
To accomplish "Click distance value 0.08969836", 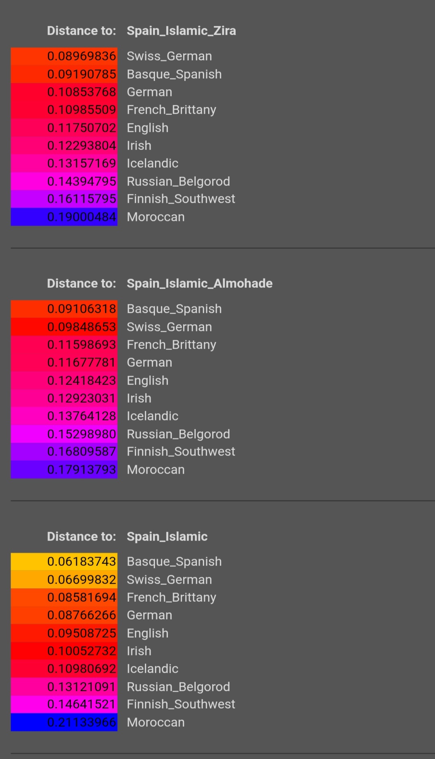I will pyautogui.click(x=64, y=56).
